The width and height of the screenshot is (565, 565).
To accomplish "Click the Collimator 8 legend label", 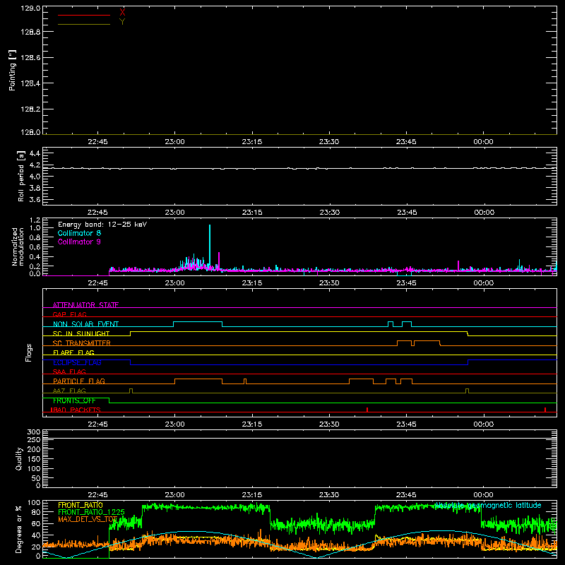I will 79,233.
